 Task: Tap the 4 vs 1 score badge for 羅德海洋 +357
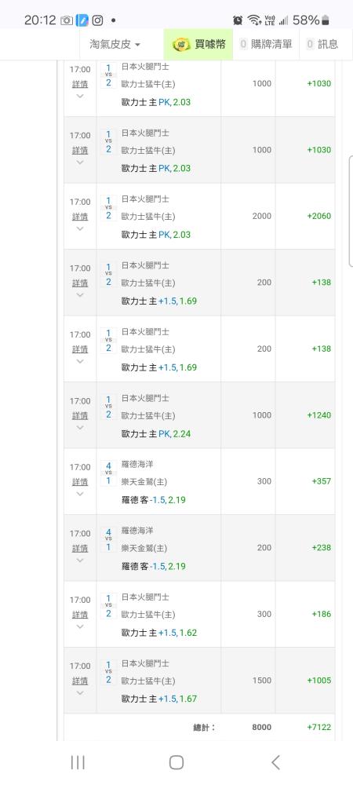click(x=108, y=473)
